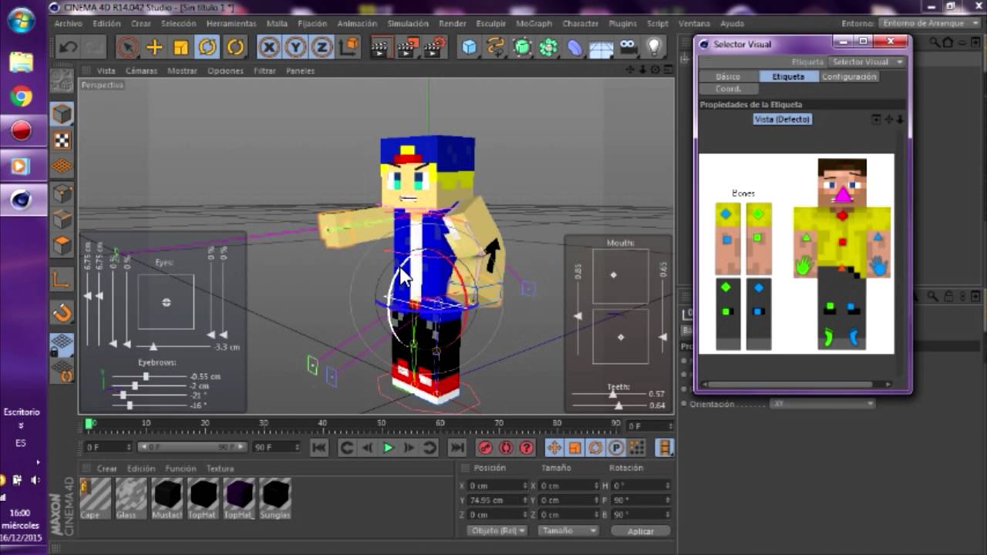Open the Archivo menu

click(x=69, y=23)
